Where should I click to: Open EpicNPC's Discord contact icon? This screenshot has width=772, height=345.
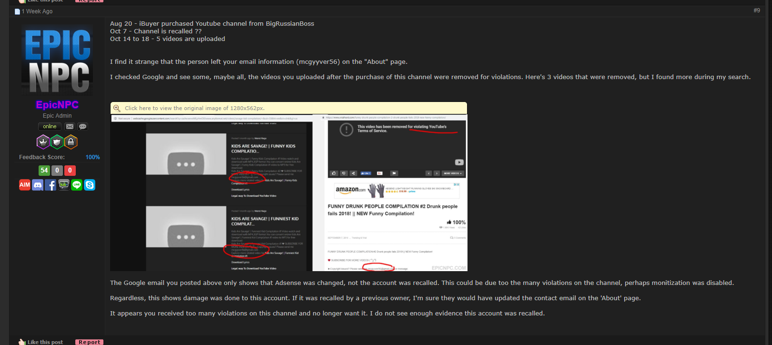click(x=38, y=185)
